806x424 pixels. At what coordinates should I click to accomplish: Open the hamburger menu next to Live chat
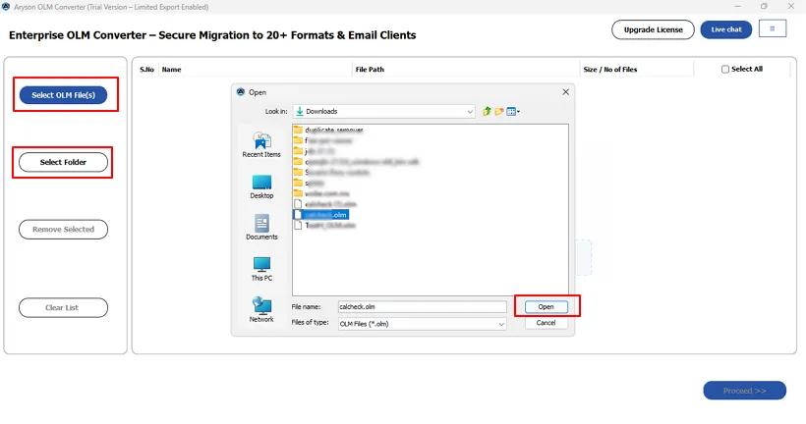(x=772, y=28)
